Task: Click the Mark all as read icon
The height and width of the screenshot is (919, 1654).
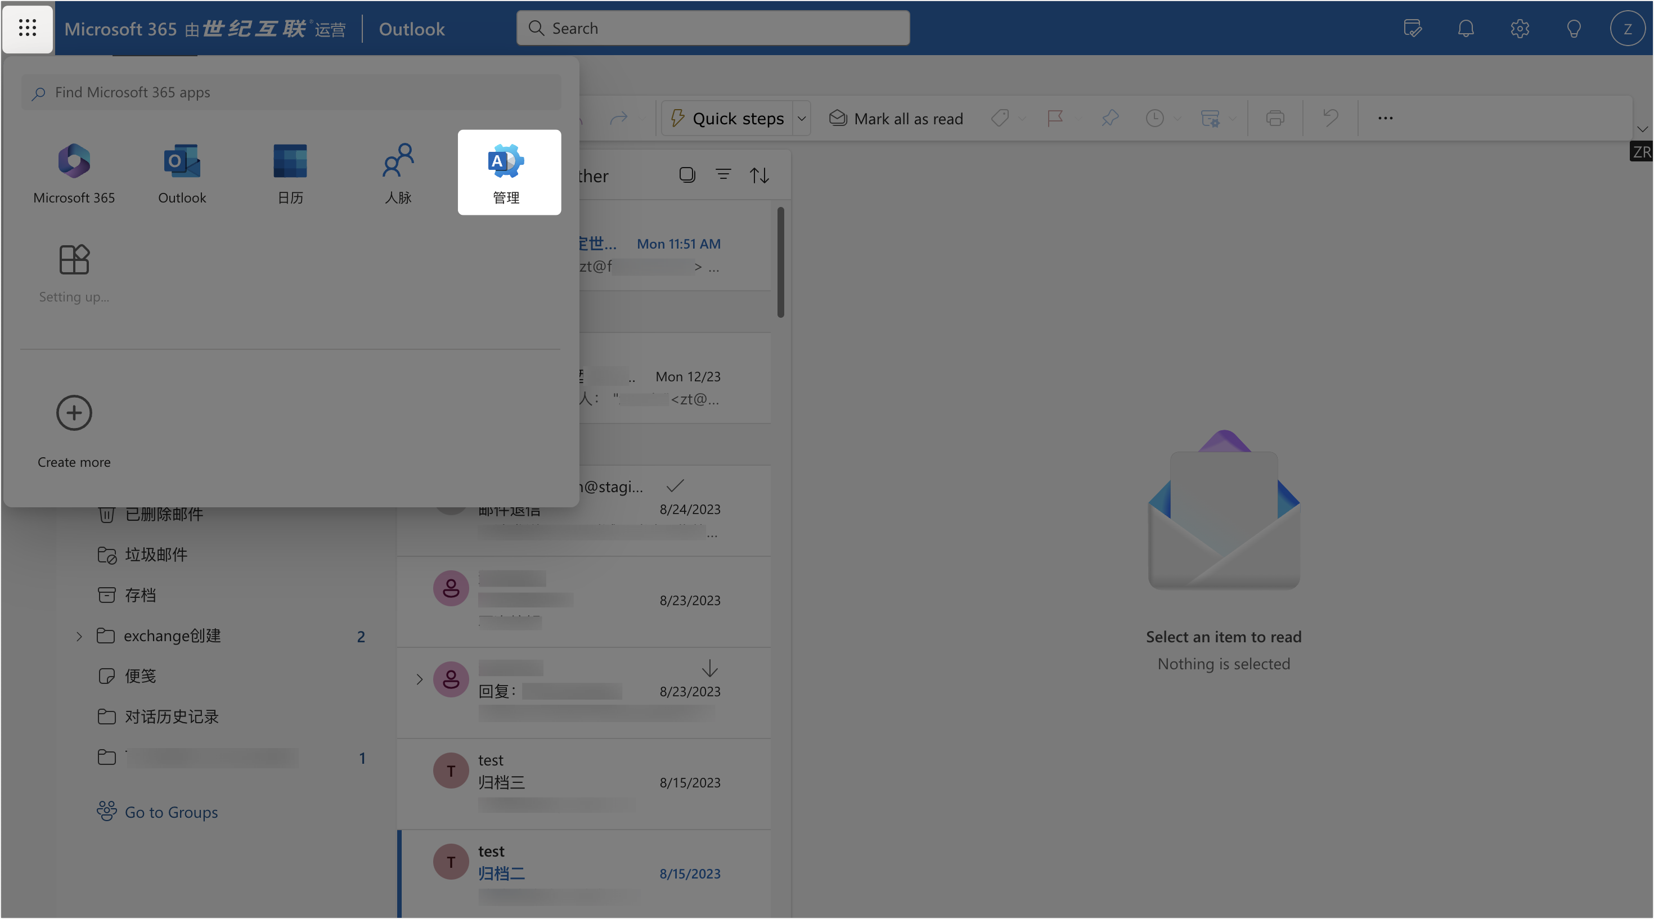Action: click(838, 118)
